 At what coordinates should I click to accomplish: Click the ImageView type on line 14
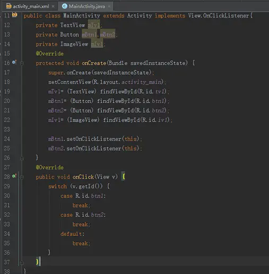click(x=74, y=44)
